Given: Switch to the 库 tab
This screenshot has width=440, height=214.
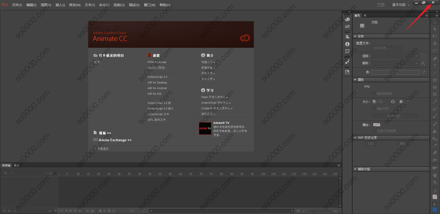Looking at the screenshot, I should [x=365, y=16].
